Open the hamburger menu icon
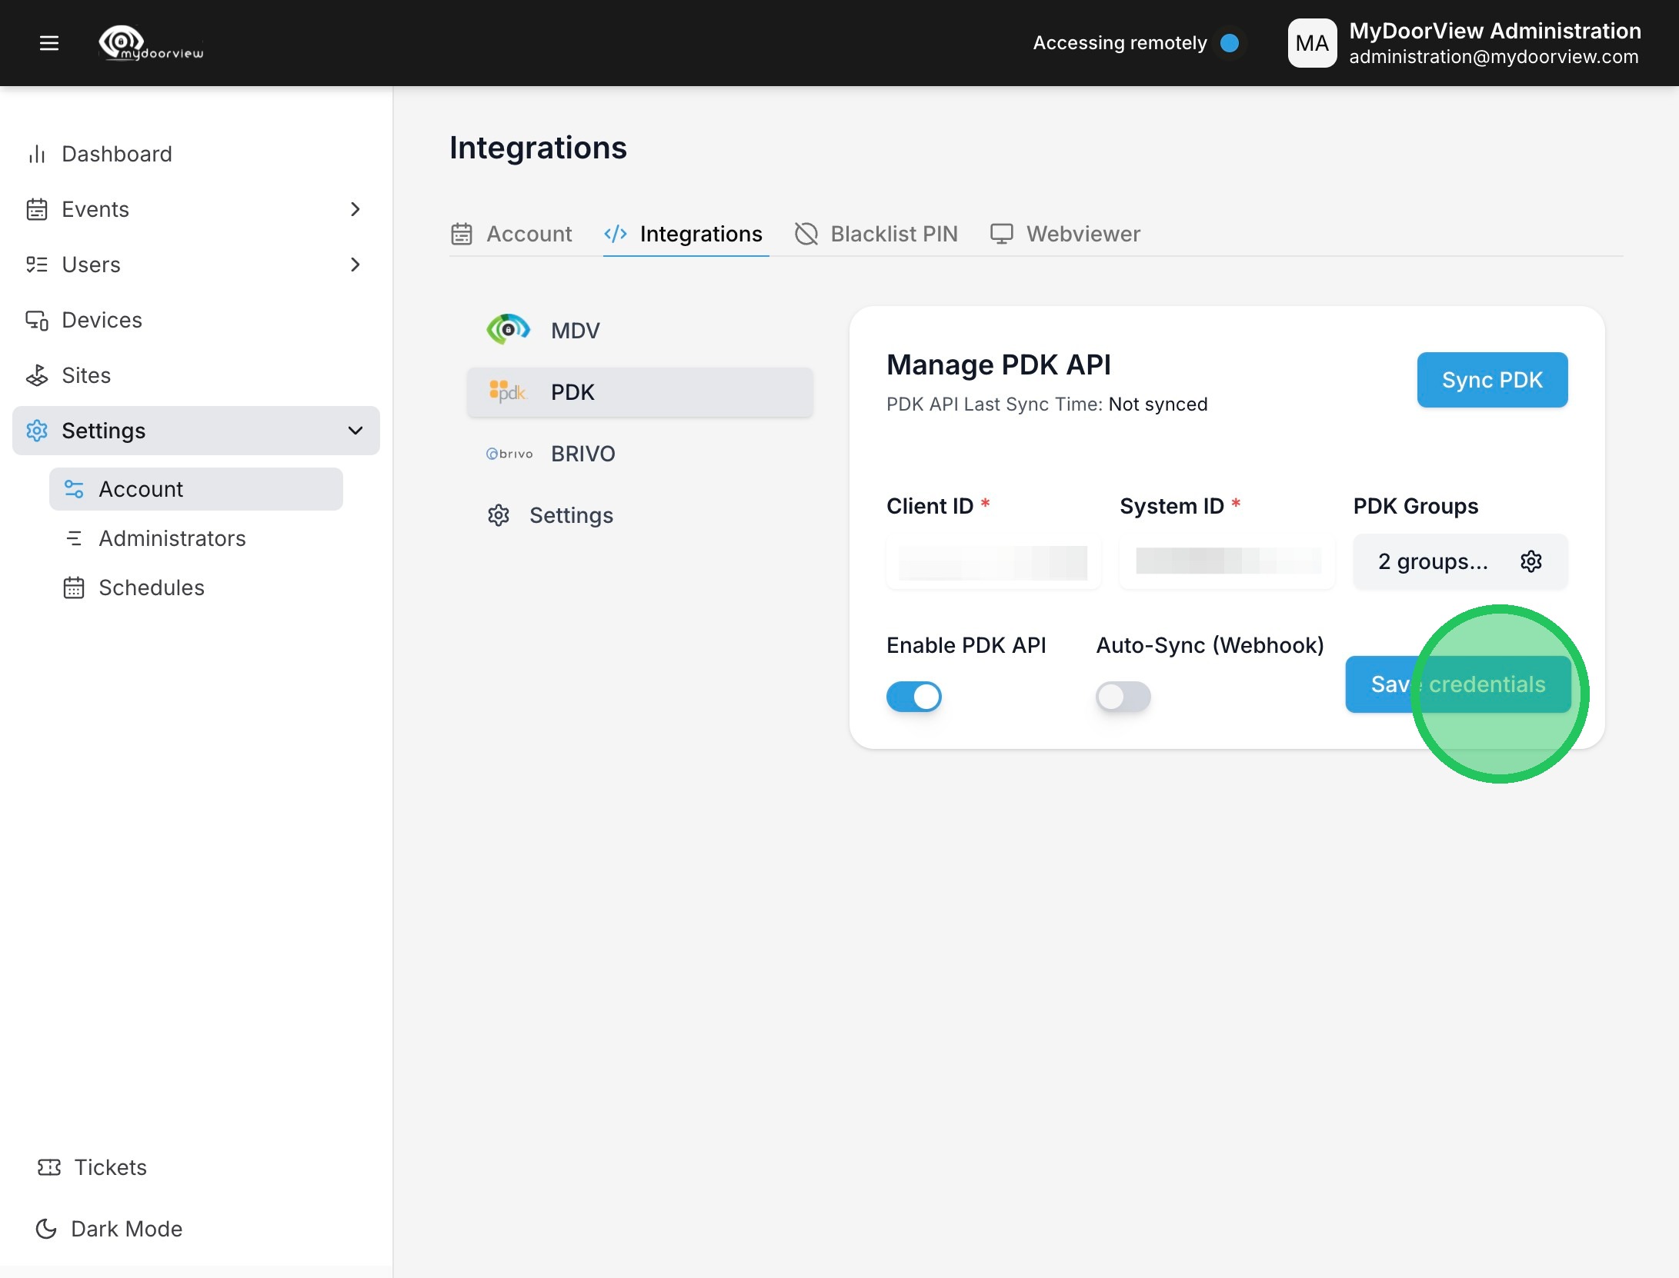The width and height of the screenshot is (1679, 1278). click(x=49, y=43)
